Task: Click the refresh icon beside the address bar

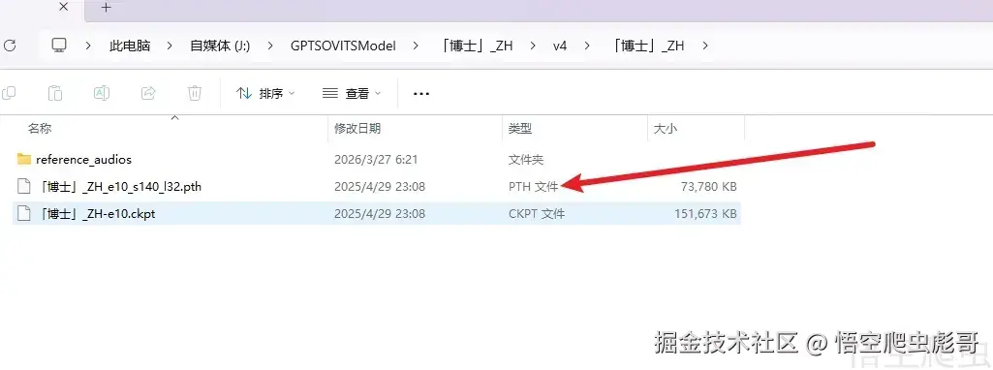Action: coord(9,46)
